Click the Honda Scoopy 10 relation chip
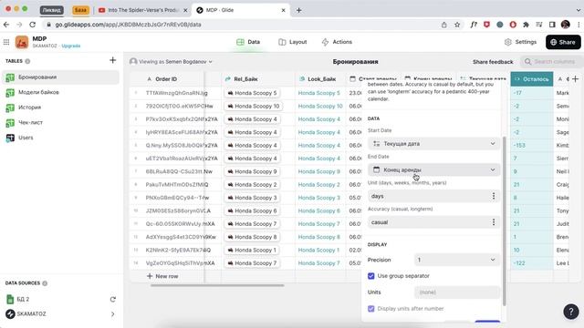584x328 pixels. 253,106
